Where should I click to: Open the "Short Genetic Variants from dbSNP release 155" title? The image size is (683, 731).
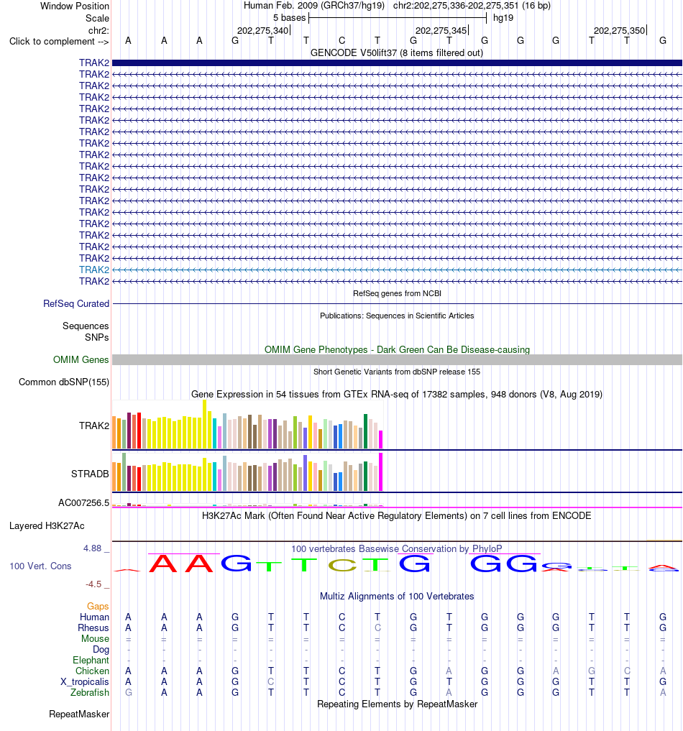point(397,372)
